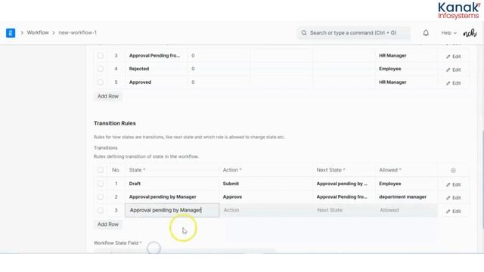Tick checkbox for transition row 2
The image size is (484, 272).
click(x=101, y=196)
